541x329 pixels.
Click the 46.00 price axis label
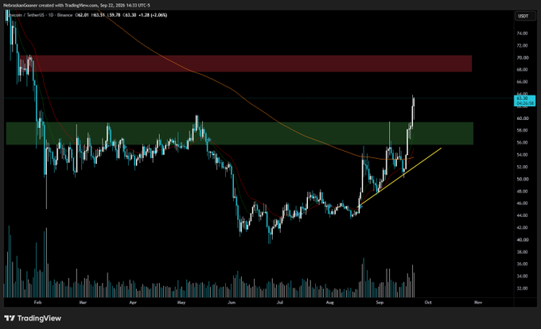tap(522, 203)
